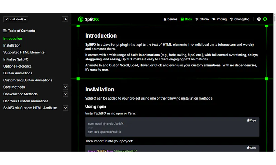Open the Pricing nav item
The image size is (276, 165).
(219, 19)
